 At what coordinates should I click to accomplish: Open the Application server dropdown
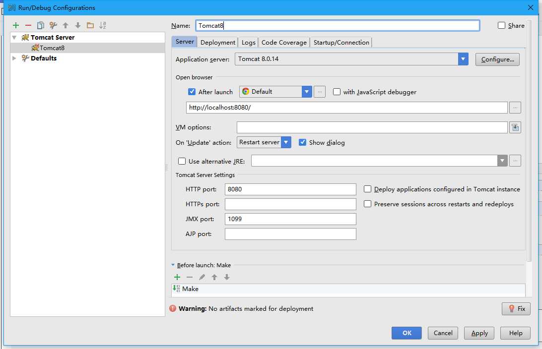[x=463, y=59]
